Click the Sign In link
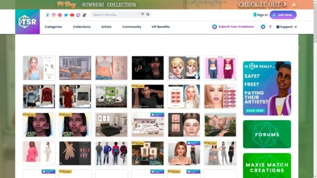Viewport: 317px width, 178px height. pos(262,15)
